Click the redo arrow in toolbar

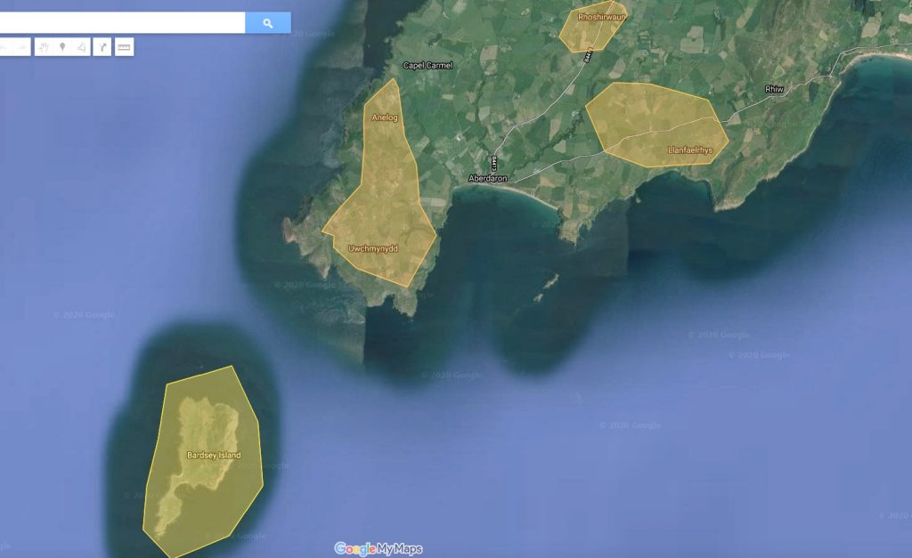(20, 47)
